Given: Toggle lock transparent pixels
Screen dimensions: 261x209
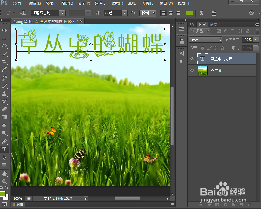Looking at the screenshot, I should click(x=203, y=48).
